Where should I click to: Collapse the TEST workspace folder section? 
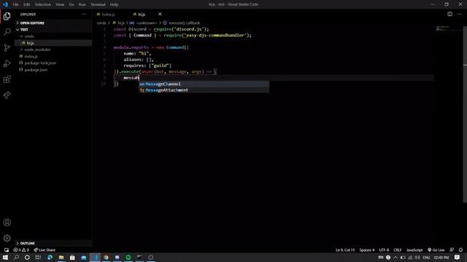coord(53,29)
